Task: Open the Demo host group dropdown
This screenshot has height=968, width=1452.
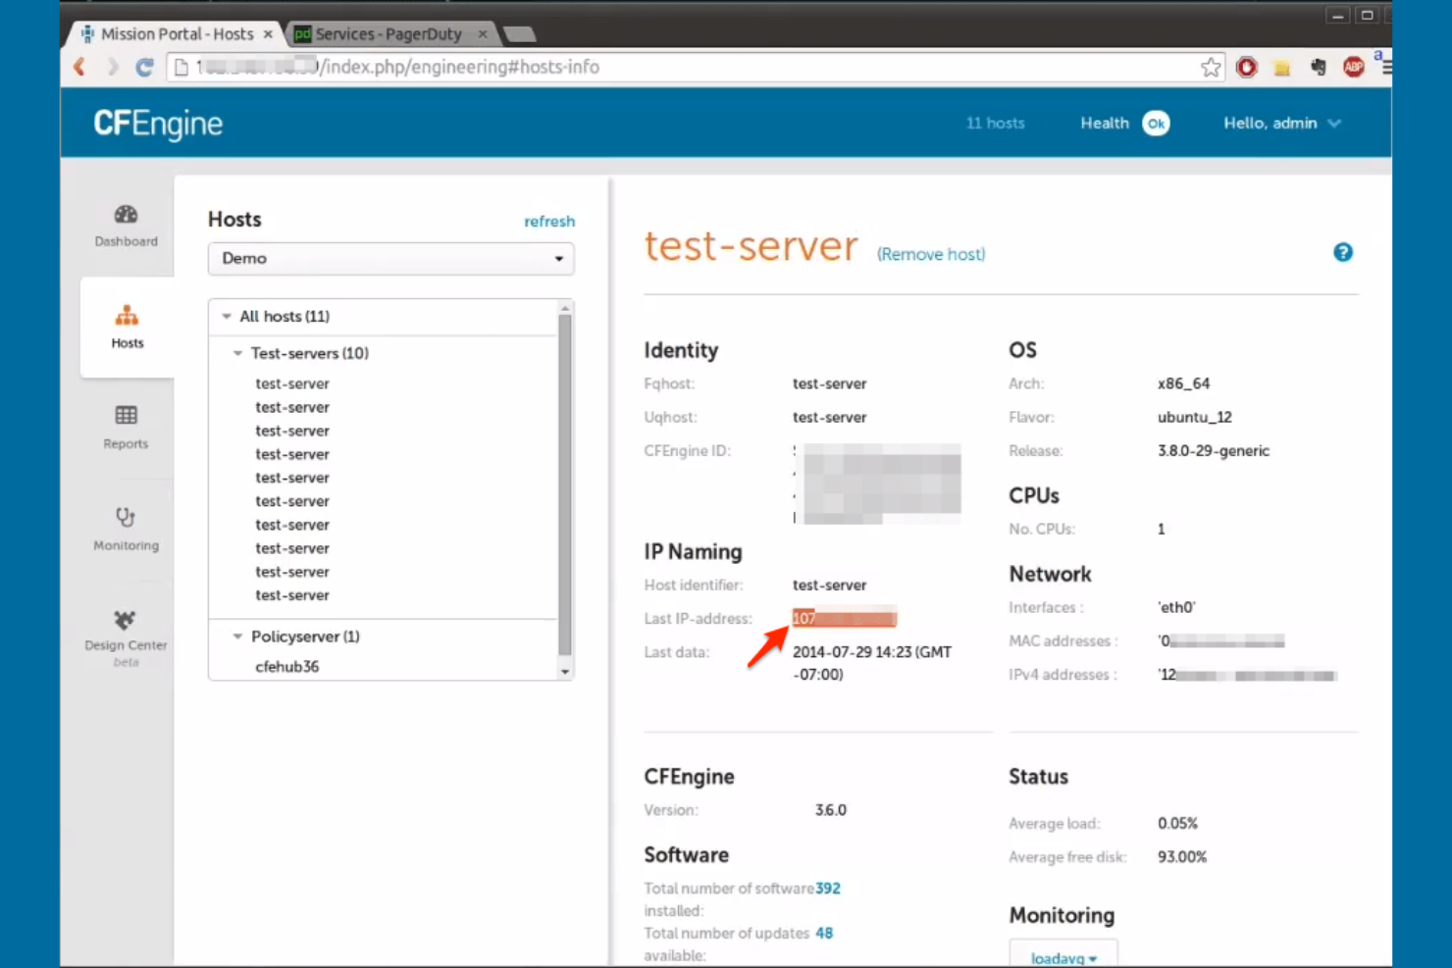Action: click(x=390, y=258)
